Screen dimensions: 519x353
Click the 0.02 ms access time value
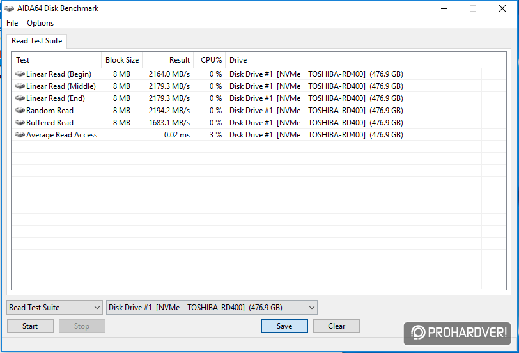pyautogui.click(x=177, y=135)
